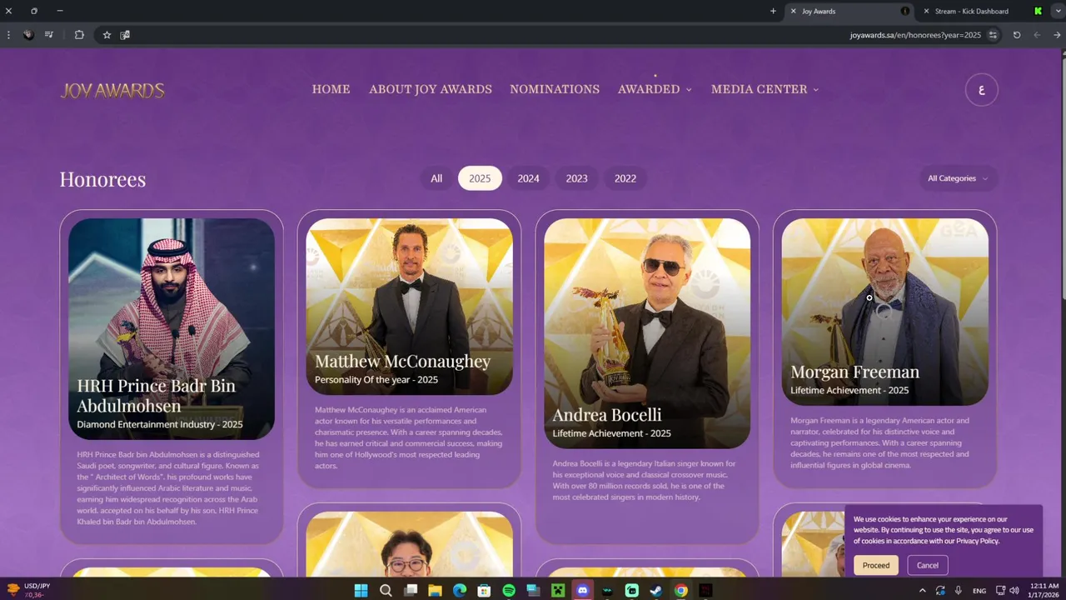This screenshot has width=1066, height=600.
Task: Accept cookies with Proceed button
Action: coord(876,565)
